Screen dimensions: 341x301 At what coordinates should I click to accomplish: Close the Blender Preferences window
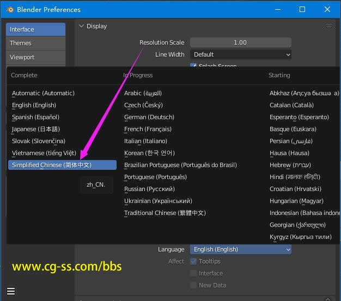(327, 9)
